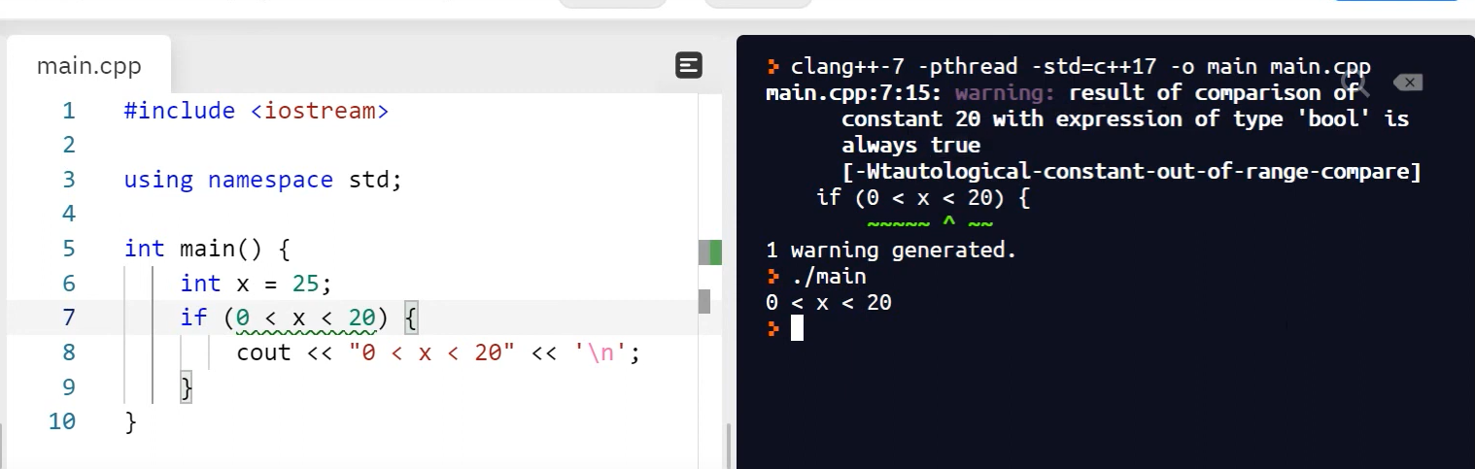Click the 'cout' identifier on line 8
The width and height of the screenshot is (1475, 469).
(263, 352)
